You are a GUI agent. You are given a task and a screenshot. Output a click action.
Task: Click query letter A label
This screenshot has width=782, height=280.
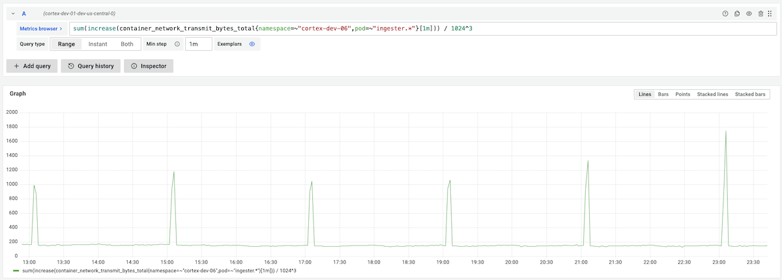tap(24, 13)
